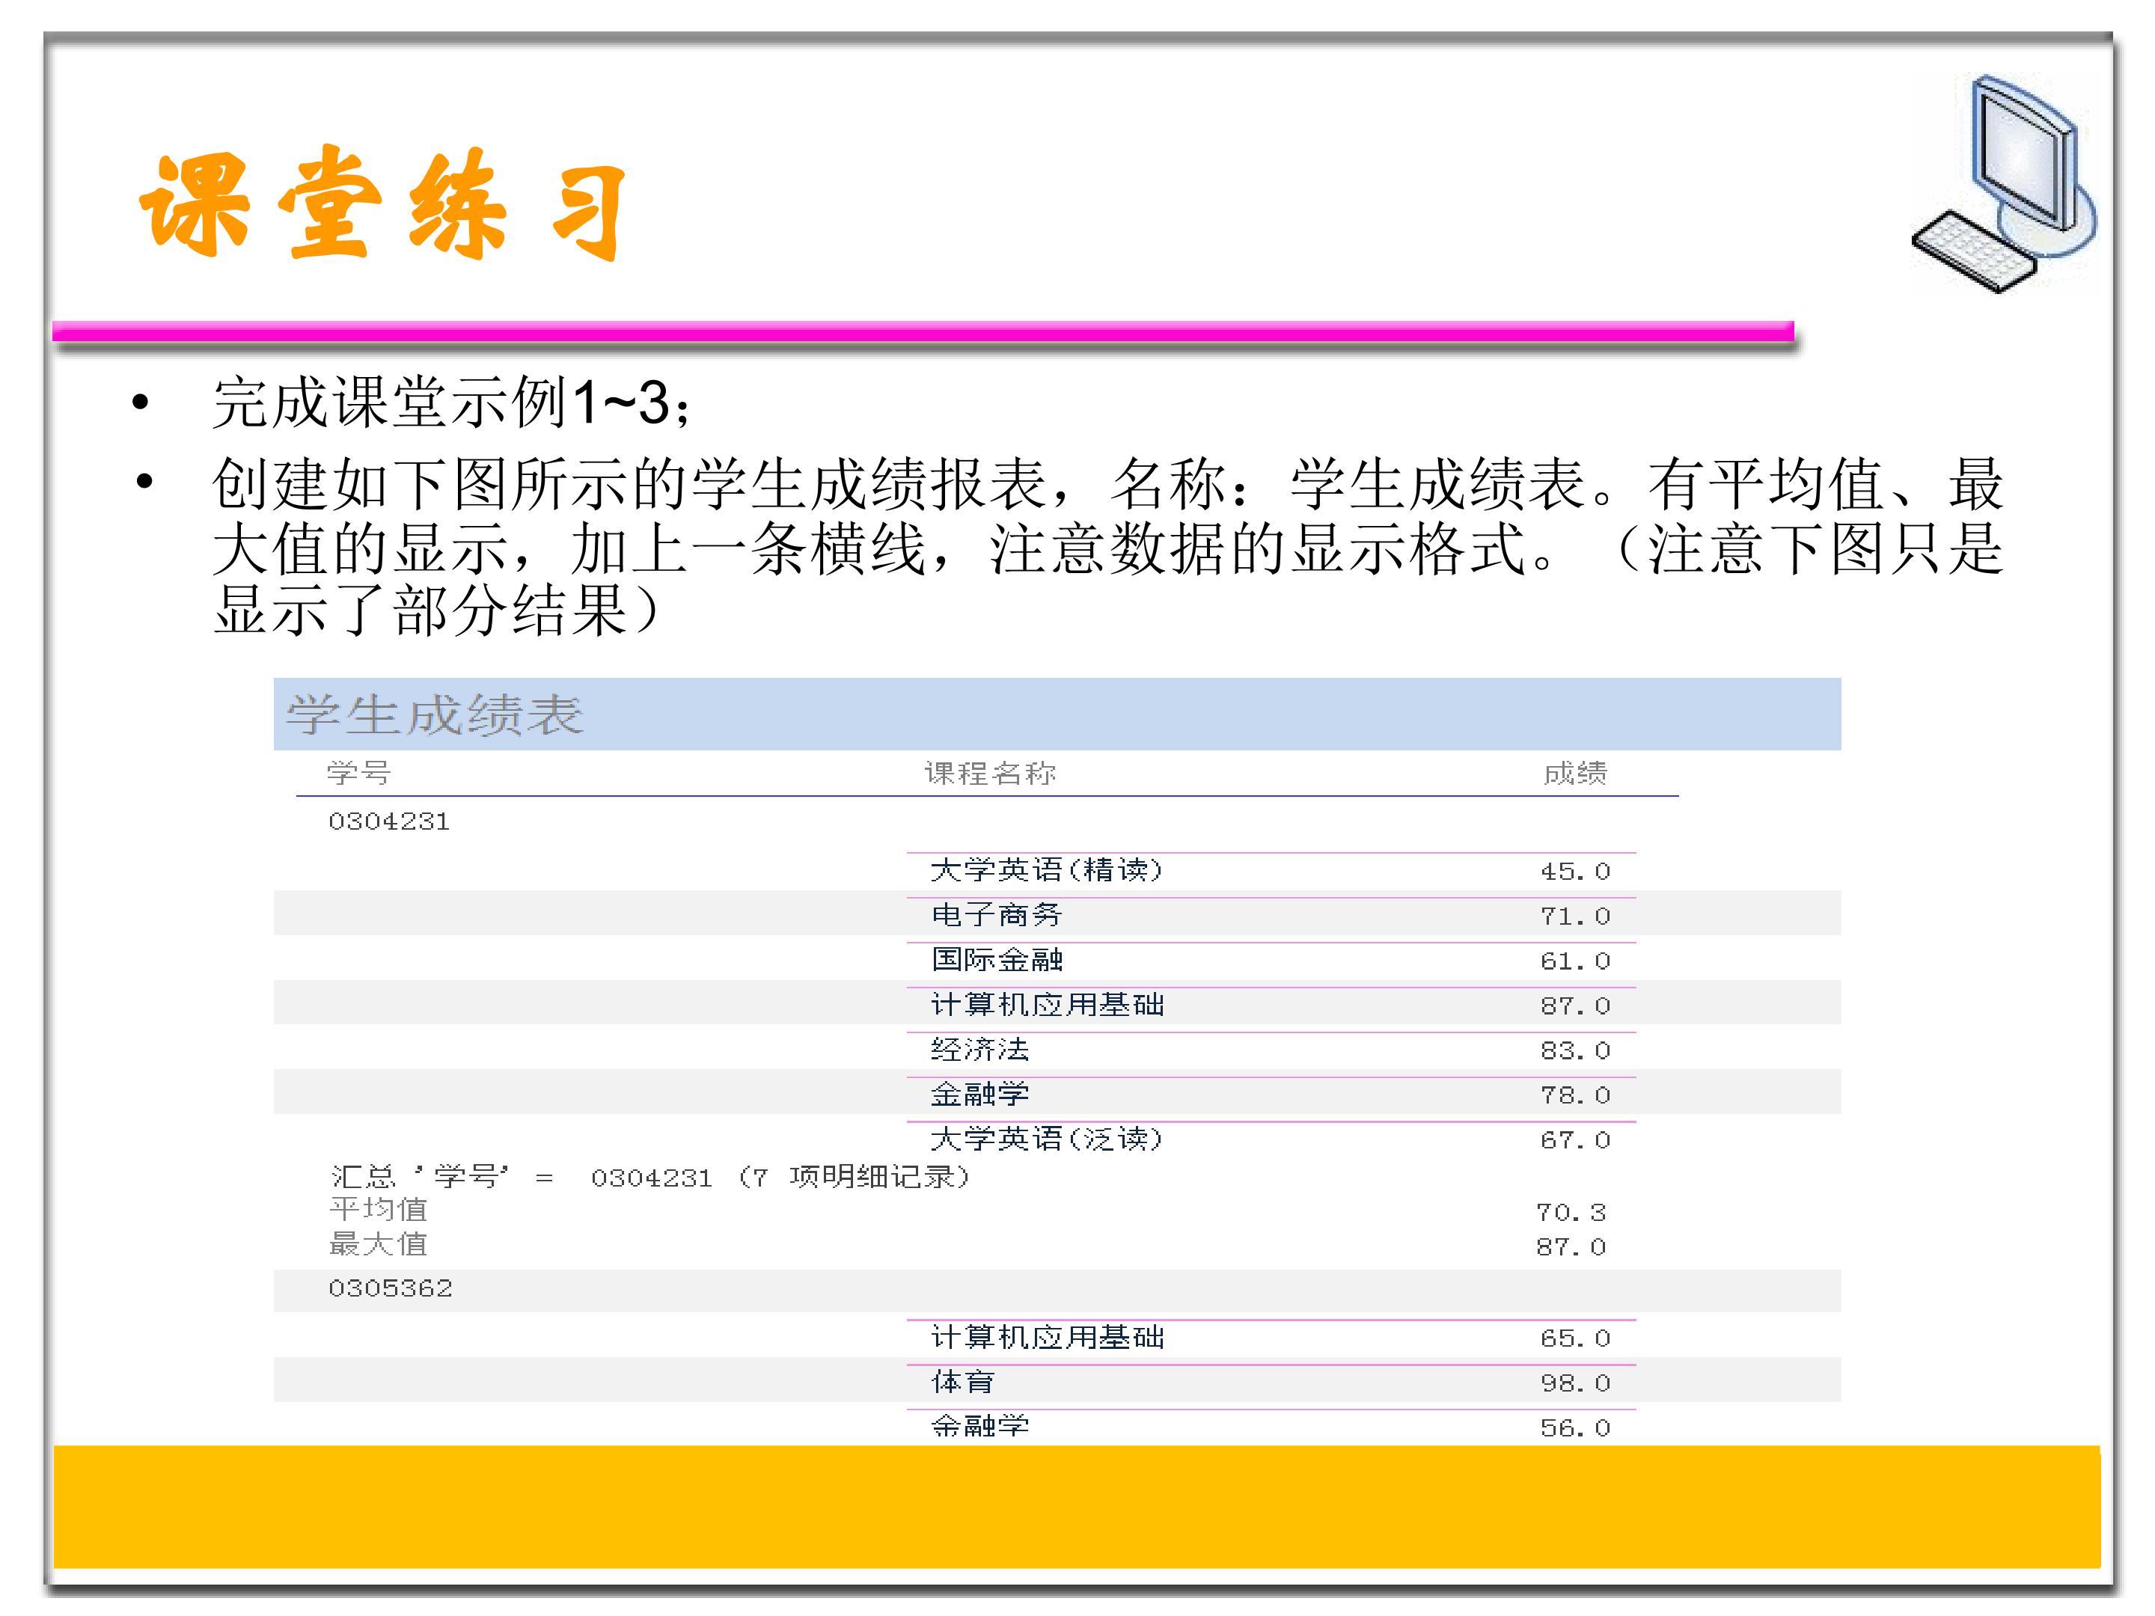Click the report header 学生成绩表 in the blue band

[435, 715]
